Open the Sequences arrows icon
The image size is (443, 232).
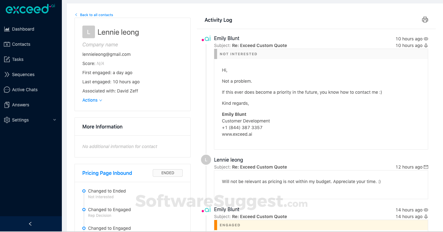coord(7,74)
